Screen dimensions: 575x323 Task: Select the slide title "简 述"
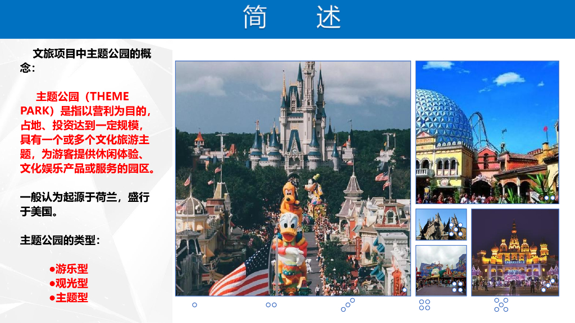[292, 17]
